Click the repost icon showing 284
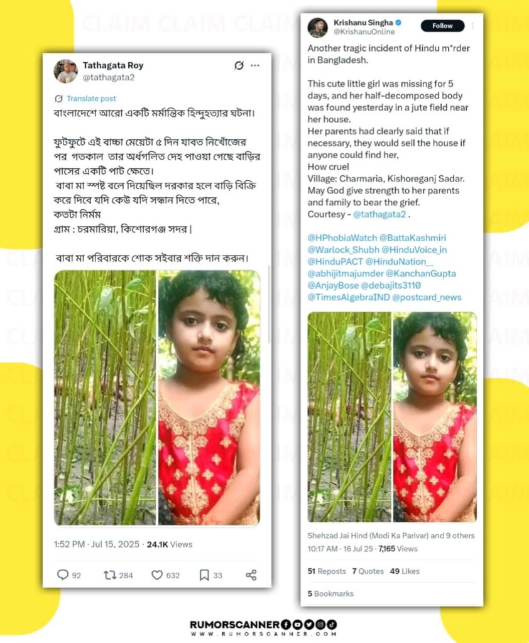 coord(109,575)
